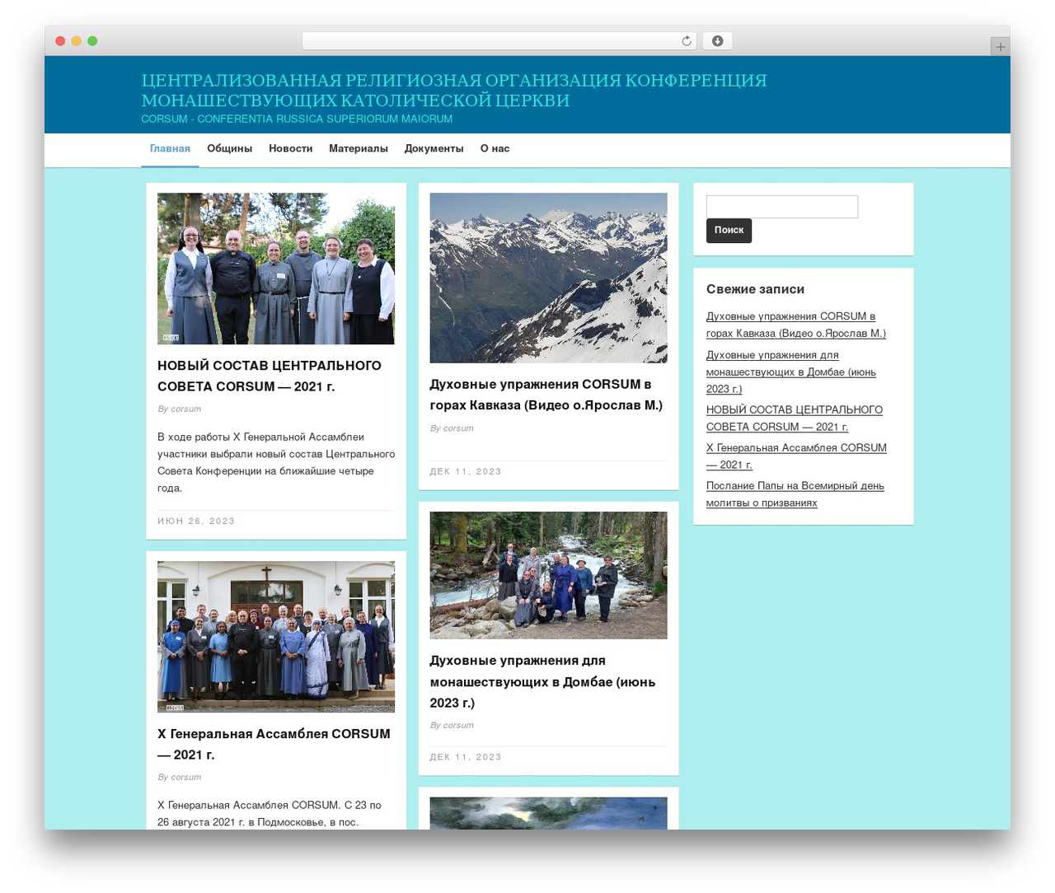Click the CORSUM Latin tagline text
This screenshot has width=1055, height=893.
click(x=297, y=119)
